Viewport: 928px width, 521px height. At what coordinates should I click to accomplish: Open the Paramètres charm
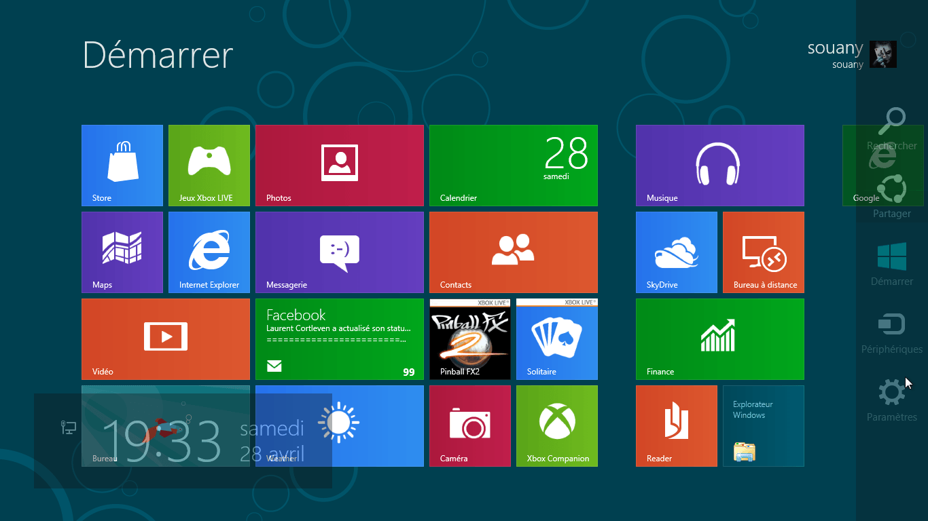coord(892,400)
